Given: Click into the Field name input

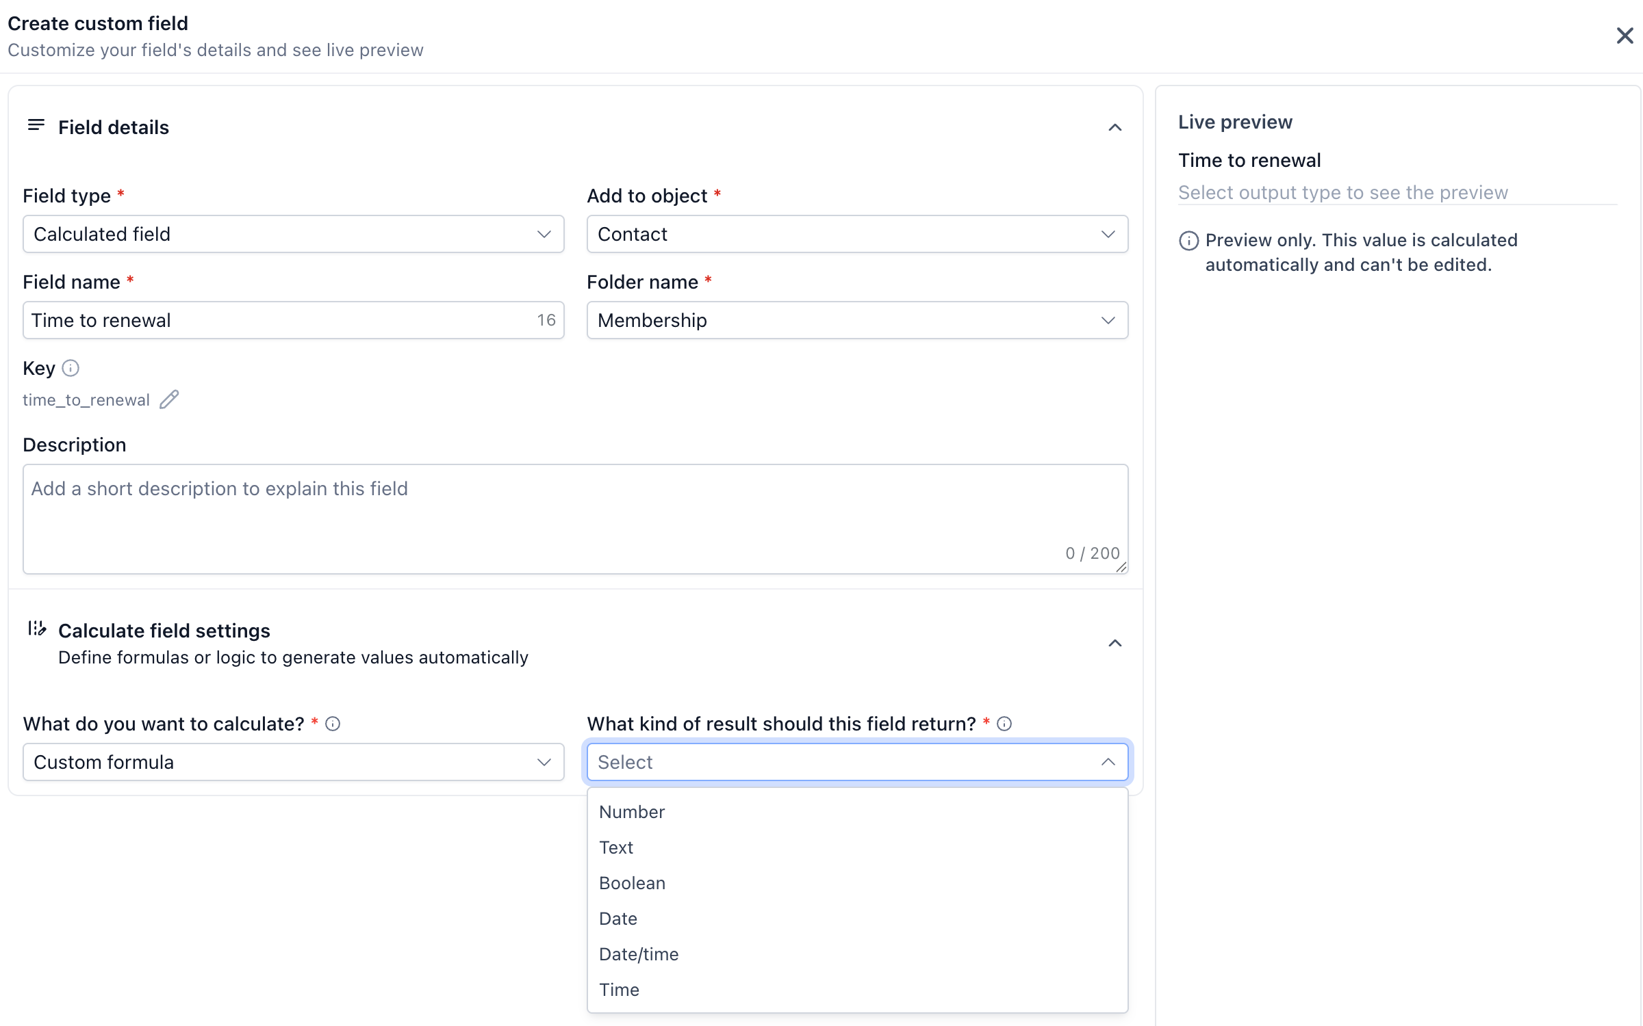Looking at the screenshot, I should [x=293, y=320].
